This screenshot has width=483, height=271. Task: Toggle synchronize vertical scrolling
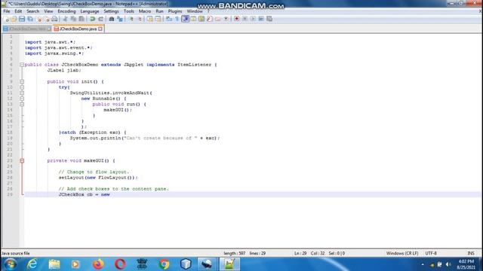point(150,19)
